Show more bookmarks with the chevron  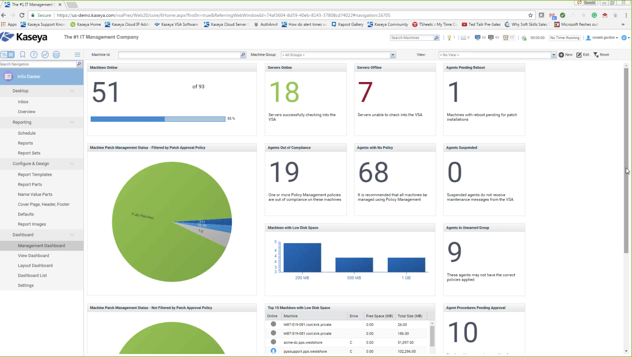(623, 24)
